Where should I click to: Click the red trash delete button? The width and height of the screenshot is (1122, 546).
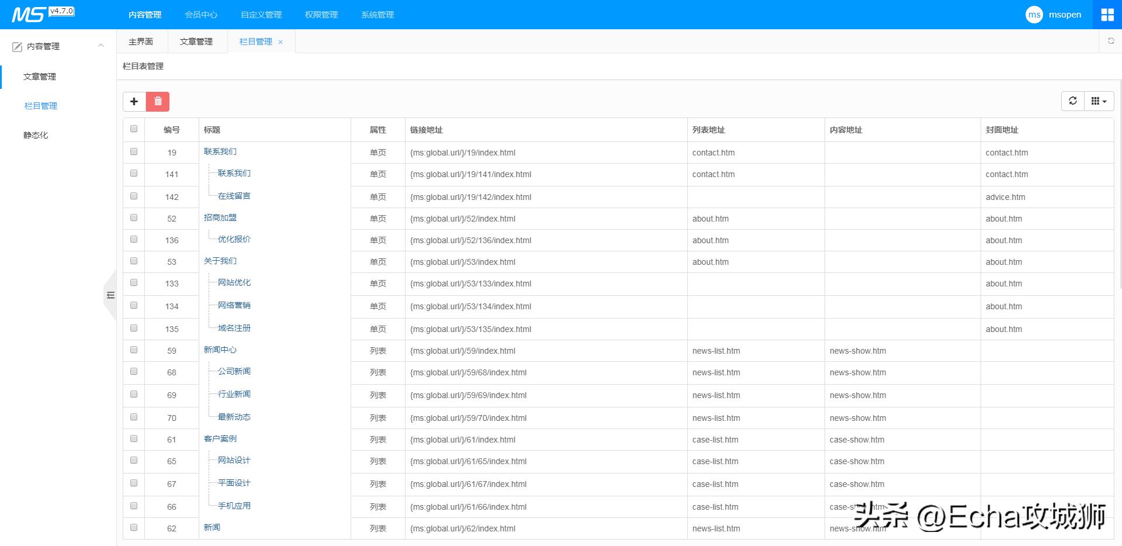pos(158,102)
